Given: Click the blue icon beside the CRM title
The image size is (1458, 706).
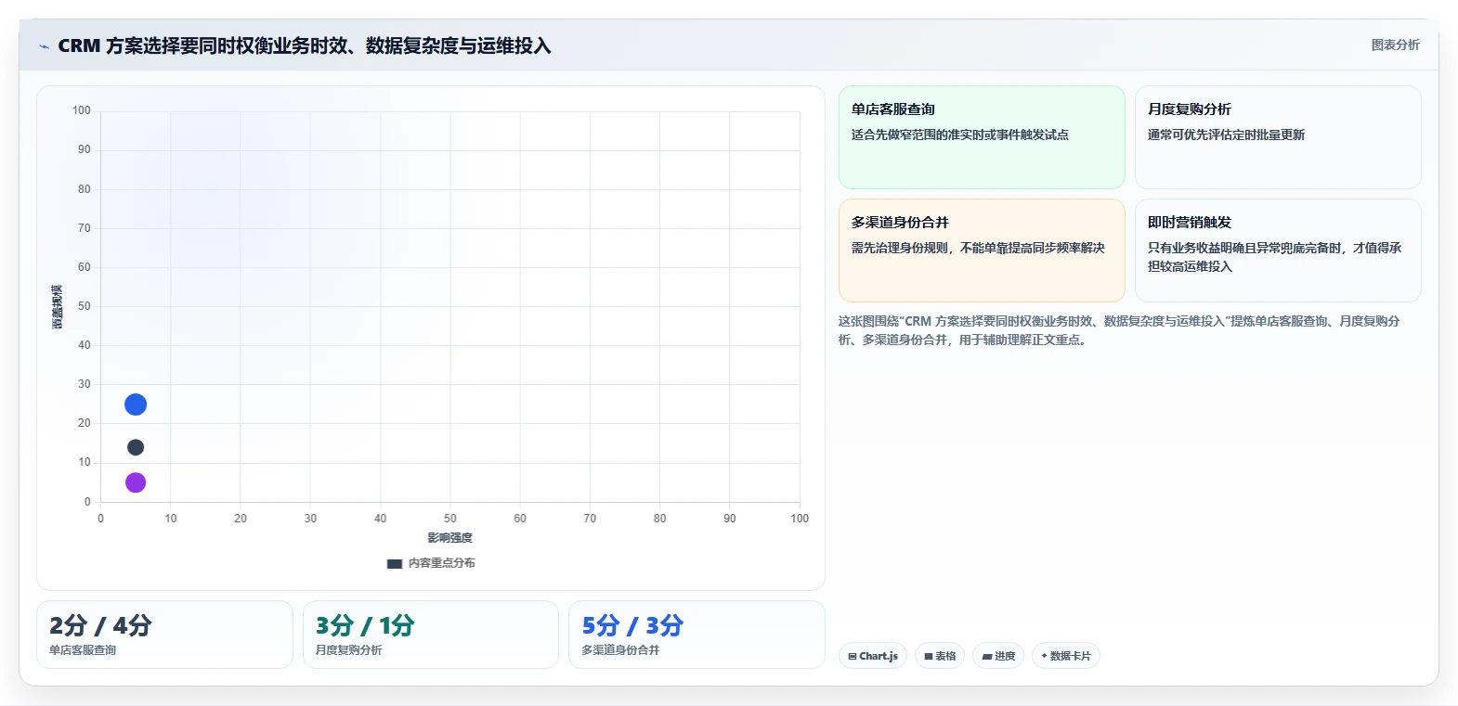Looking at the screenshot, I should point(44,46).
